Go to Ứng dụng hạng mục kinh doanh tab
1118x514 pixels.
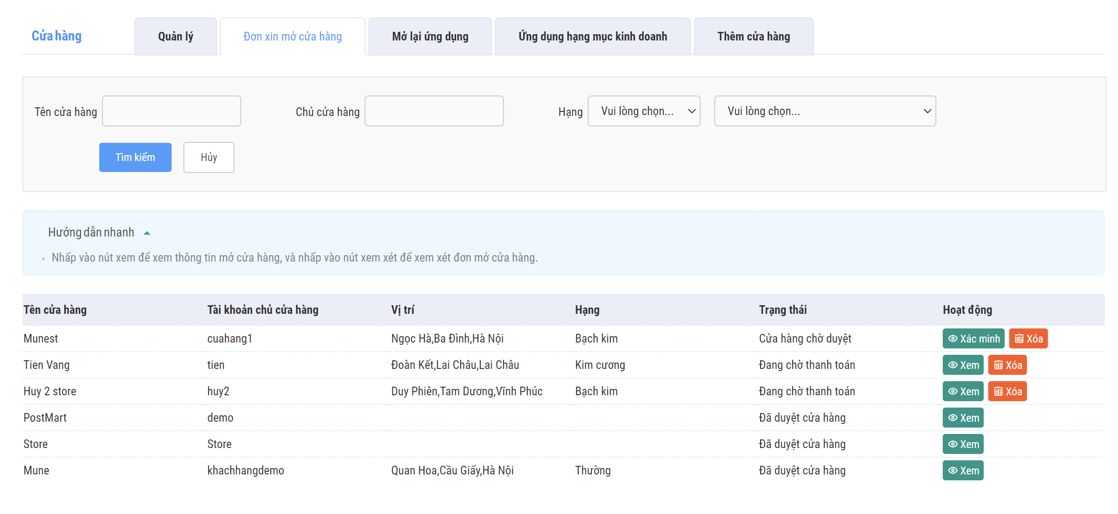(592, 36)
